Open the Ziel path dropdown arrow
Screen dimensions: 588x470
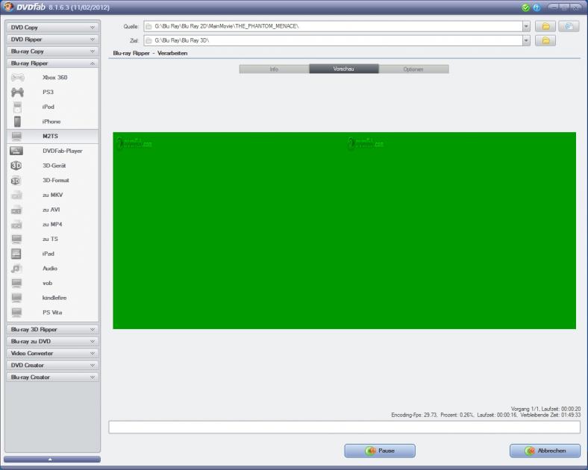[x=526, y=40]
